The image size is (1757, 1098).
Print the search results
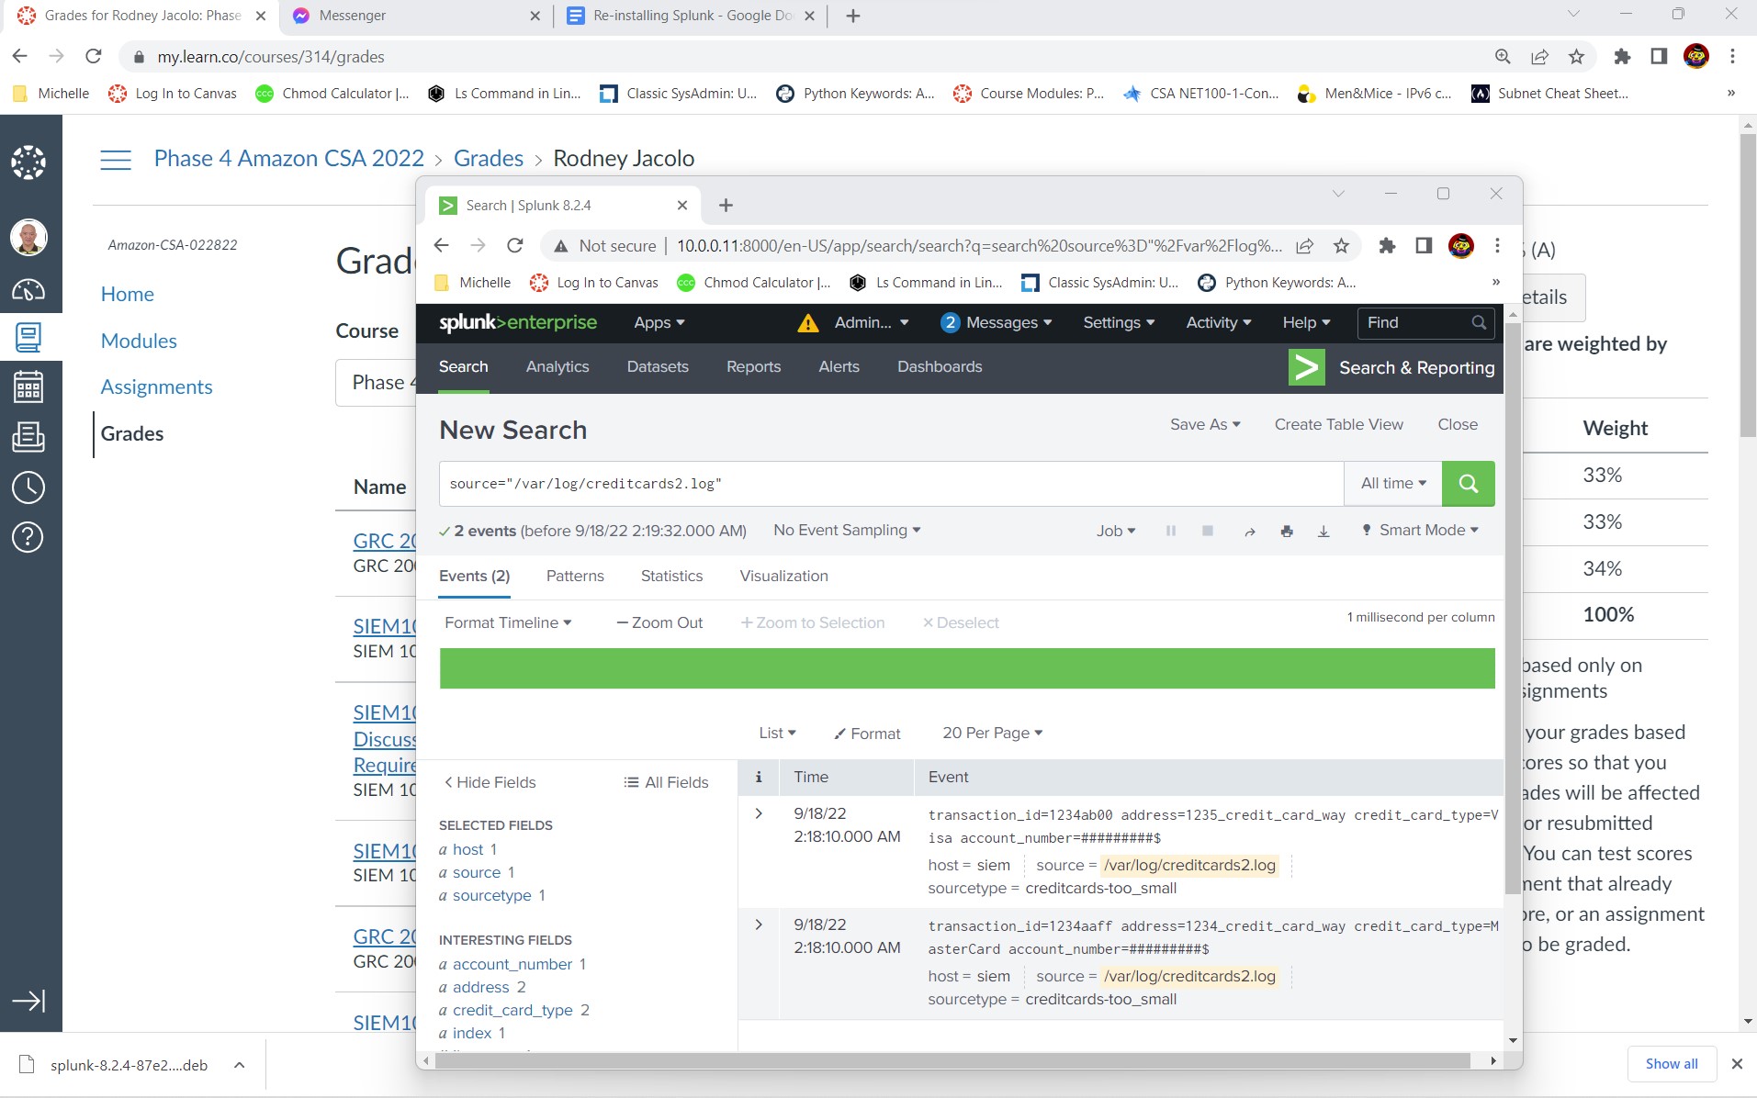[1286, 531]
